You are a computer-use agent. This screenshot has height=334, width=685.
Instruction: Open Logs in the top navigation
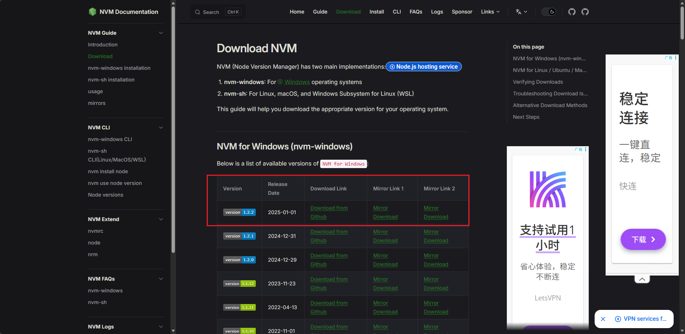click(437, 12)
